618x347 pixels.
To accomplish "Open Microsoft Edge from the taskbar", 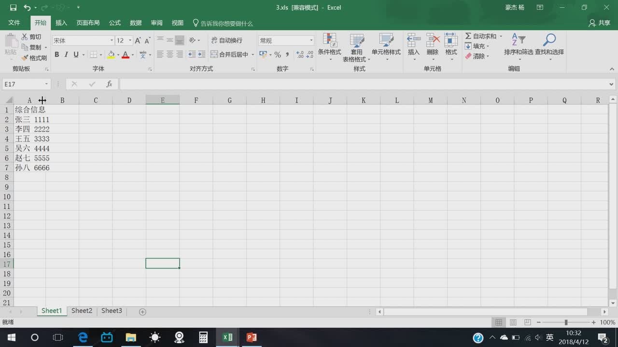I will (83, 337).
